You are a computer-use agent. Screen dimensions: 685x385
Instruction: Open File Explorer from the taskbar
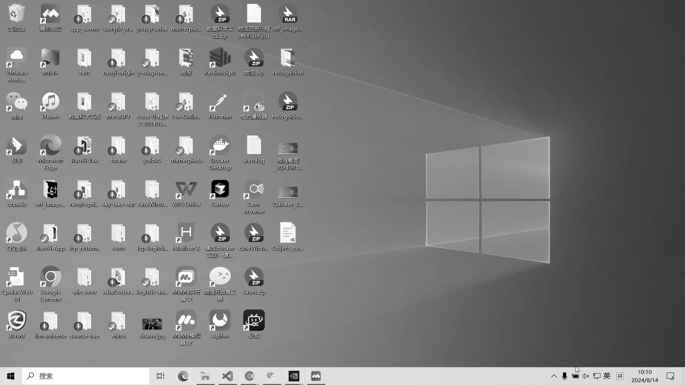click(x=205, y=376)
